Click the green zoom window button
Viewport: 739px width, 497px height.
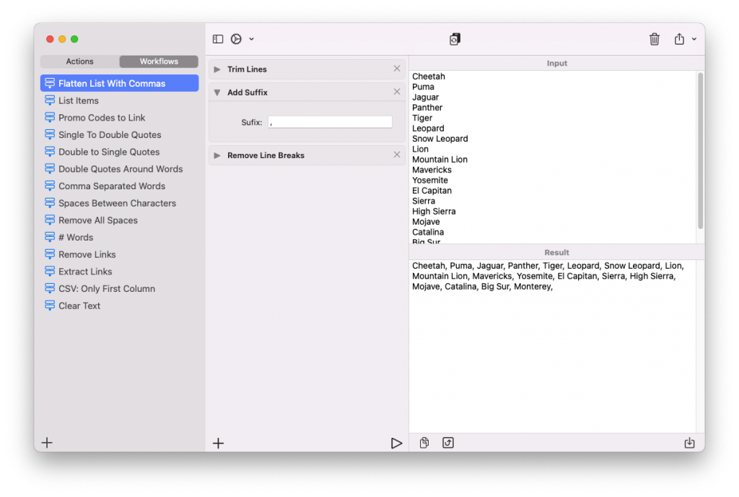coord(74,39)
